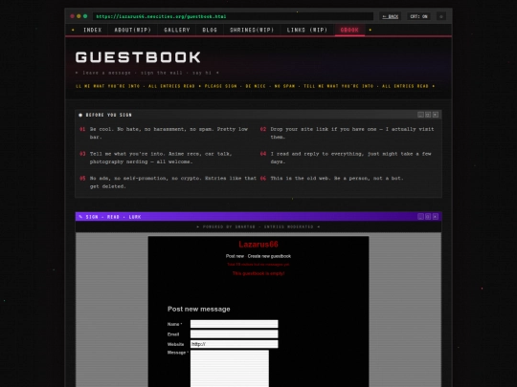Click the GUESTBOOK page heading
The width and height of the screenshot is (517, 387).
(x=138, y=57)
